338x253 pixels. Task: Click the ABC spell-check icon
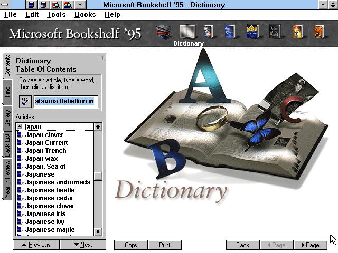coord(25,102)
